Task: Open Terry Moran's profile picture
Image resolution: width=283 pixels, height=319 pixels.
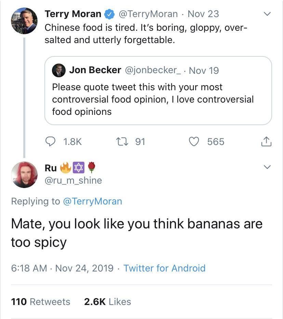Action: point(24,21)
